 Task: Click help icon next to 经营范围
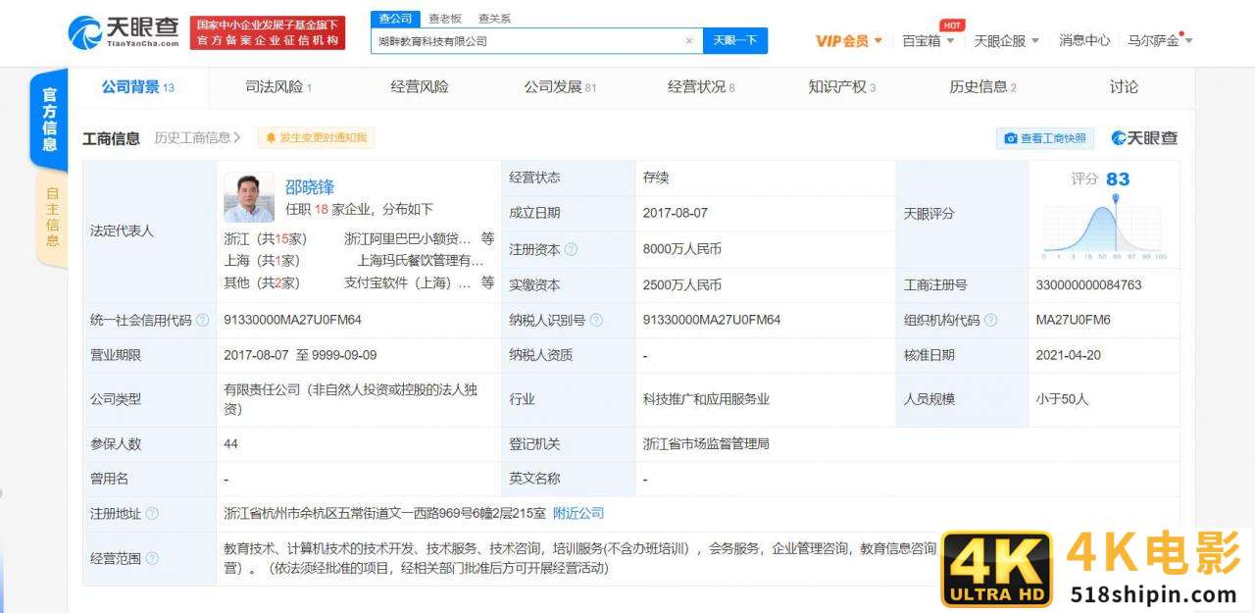(x=152, y=558)
